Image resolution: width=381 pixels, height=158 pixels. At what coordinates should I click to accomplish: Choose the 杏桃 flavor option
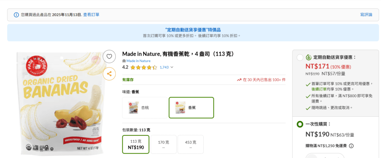(145, 107)
